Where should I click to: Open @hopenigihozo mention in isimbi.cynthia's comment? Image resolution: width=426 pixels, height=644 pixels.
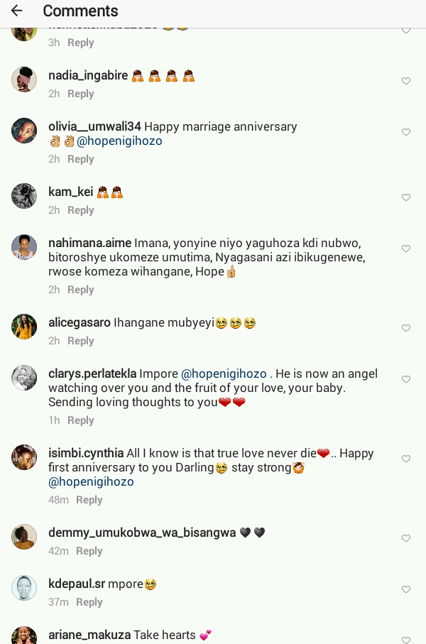[91, 481]
